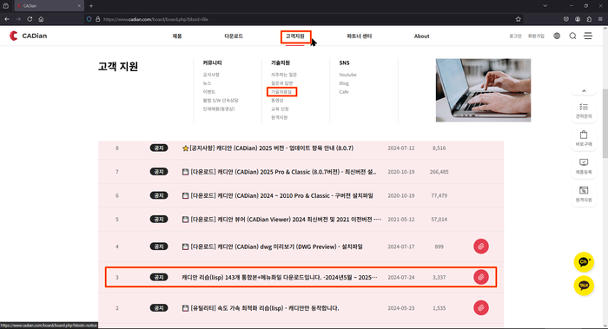Click the 로그인 link
This screenshot has height=329, width=608.
[515, 36]
